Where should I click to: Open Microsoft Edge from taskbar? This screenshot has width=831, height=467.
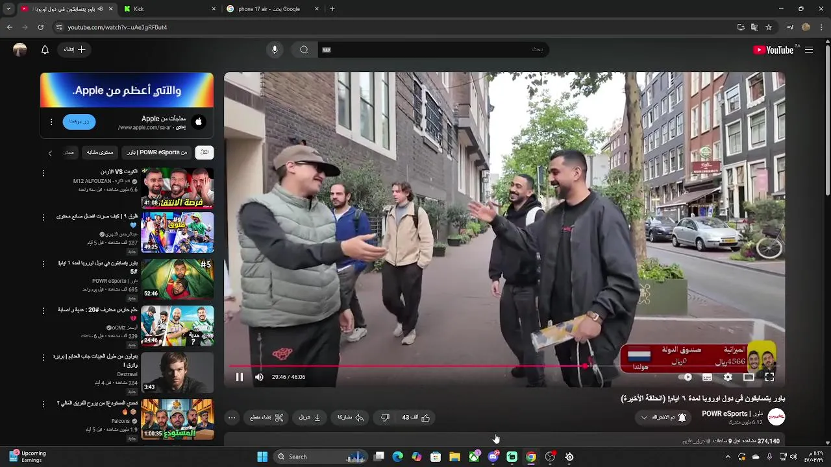tap(398, 457)
